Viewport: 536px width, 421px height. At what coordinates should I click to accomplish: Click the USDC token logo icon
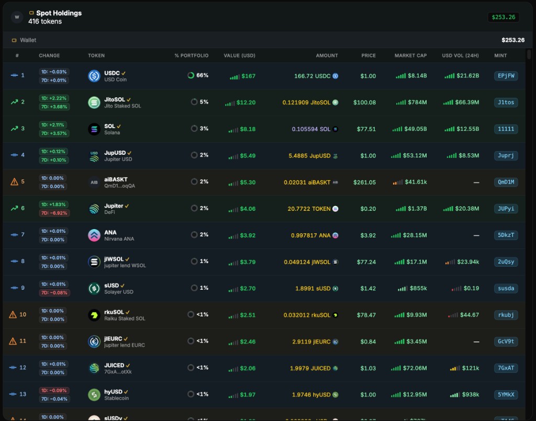pyautogui.click(x=94, y=76)
